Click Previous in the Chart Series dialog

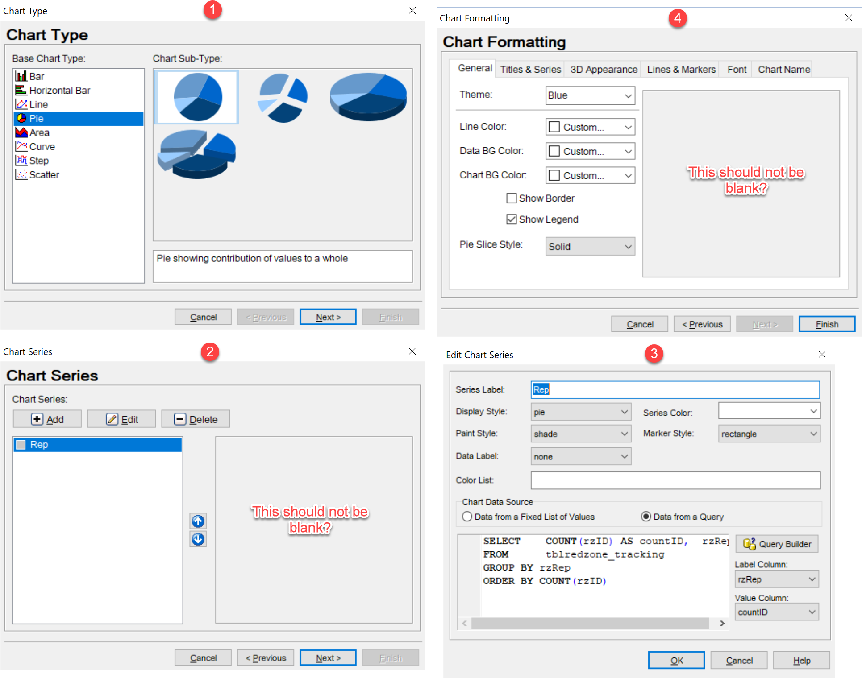pyautogui.click(x=266, y=658)
